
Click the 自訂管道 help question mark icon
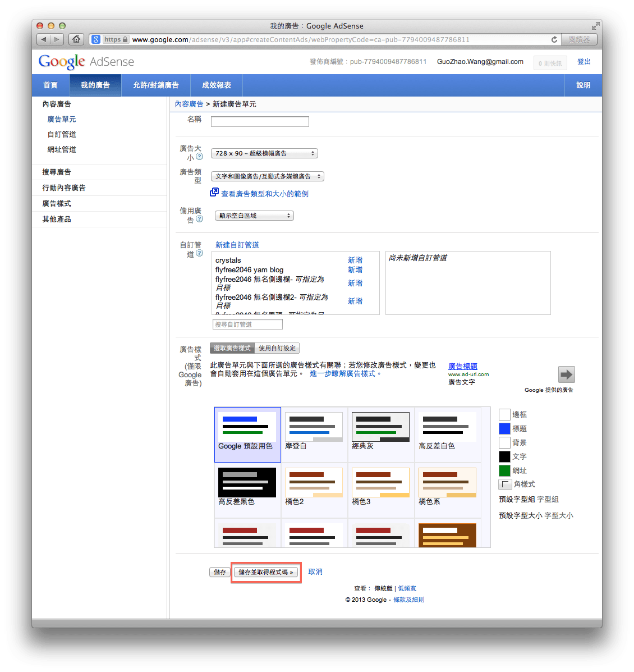(x=200, y=254)
